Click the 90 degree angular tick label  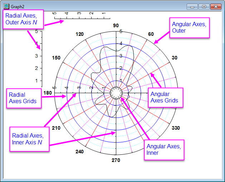point(116,25)
